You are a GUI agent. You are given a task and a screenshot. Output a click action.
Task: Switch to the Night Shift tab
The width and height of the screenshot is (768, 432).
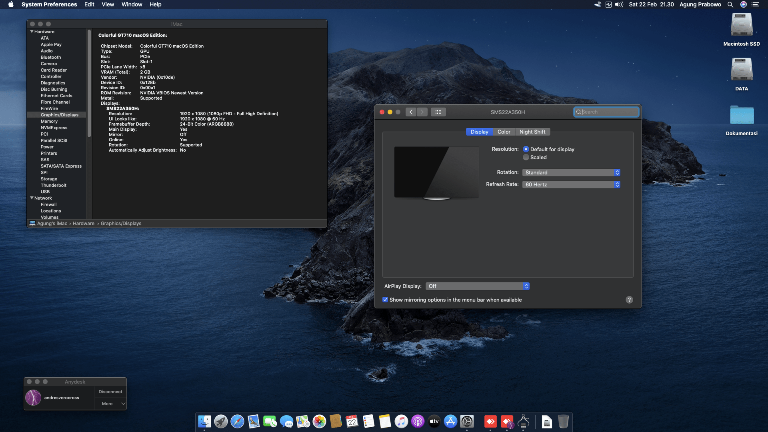532,132
